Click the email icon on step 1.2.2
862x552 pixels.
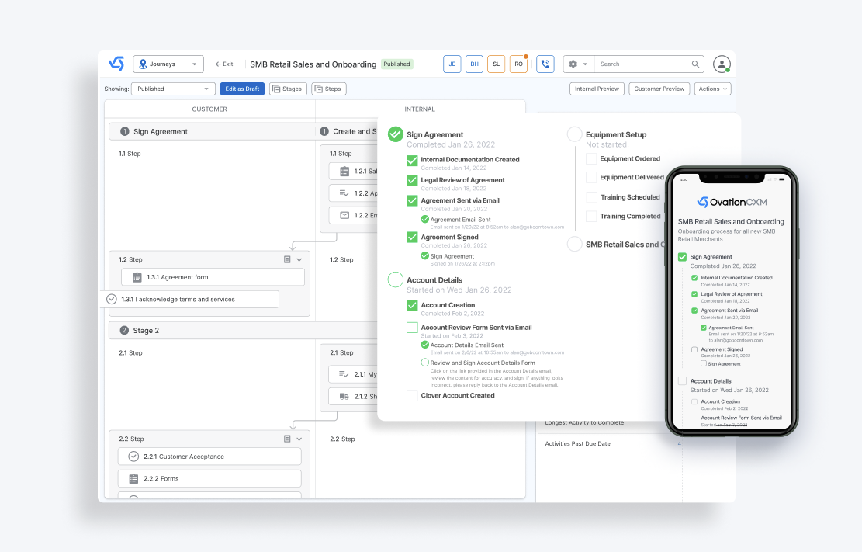point(344,214)
